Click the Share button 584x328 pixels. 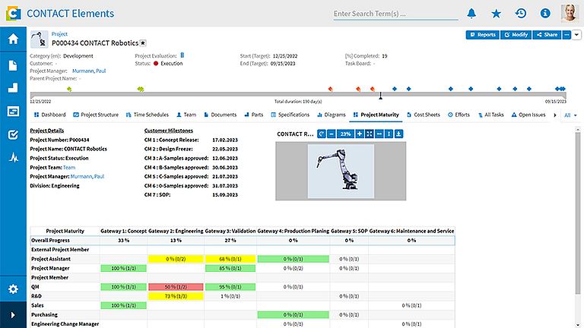pyautogui.click(x=547, y=35)
